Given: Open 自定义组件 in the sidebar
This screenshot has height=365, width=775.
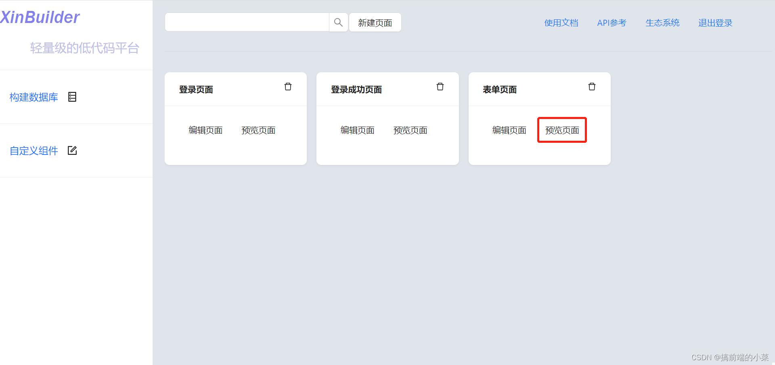Looking at the screenshot, I should pos(34,151).
